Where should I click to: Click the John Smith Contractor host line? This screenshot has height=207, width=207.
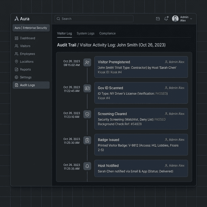pyautogui.click(x=137, y=68)
